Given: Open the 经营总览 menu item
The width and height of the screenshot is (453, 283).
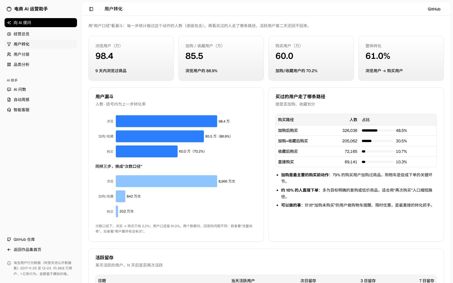Looking at the screenshot, I should click(41, 34).
